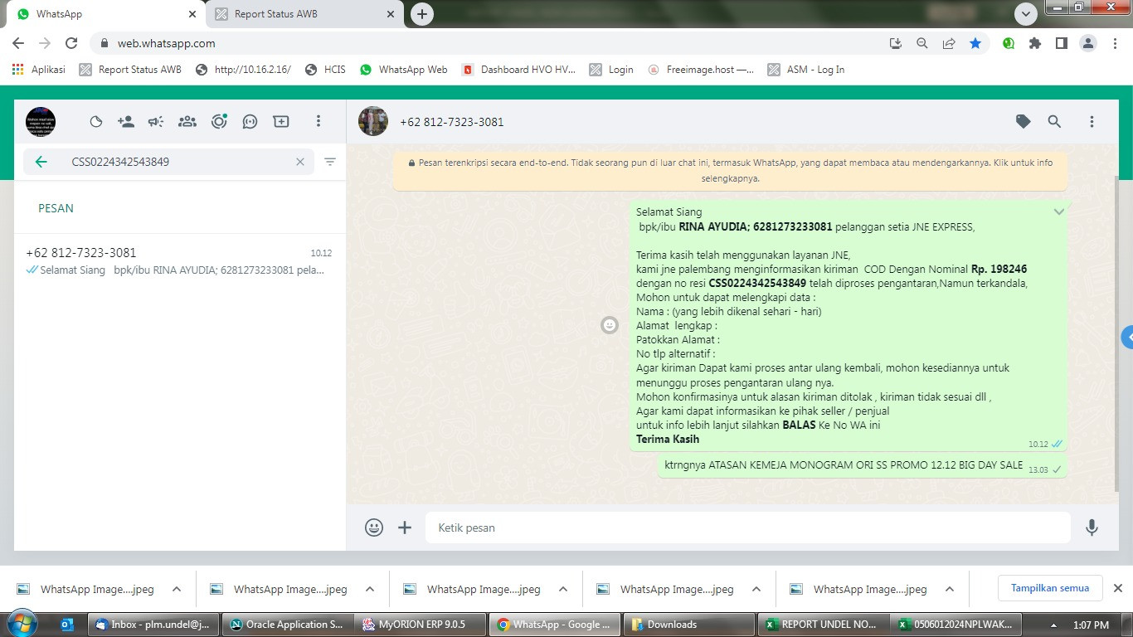Click the new chat icon

tap(281, 122)
